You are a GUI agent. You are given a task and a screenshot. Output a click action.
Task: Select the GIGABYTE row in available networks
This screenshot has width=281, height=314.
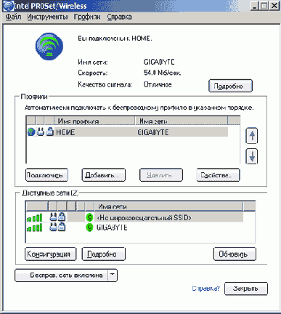pyautogui.click(x=134, y=228)
